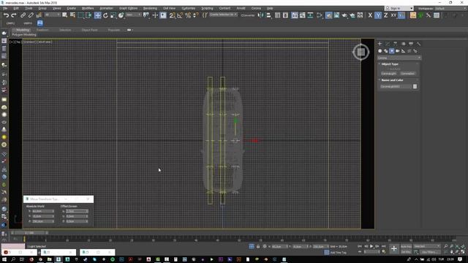Open the File menu
Screen dimensions: 468x263
(5, 8)
